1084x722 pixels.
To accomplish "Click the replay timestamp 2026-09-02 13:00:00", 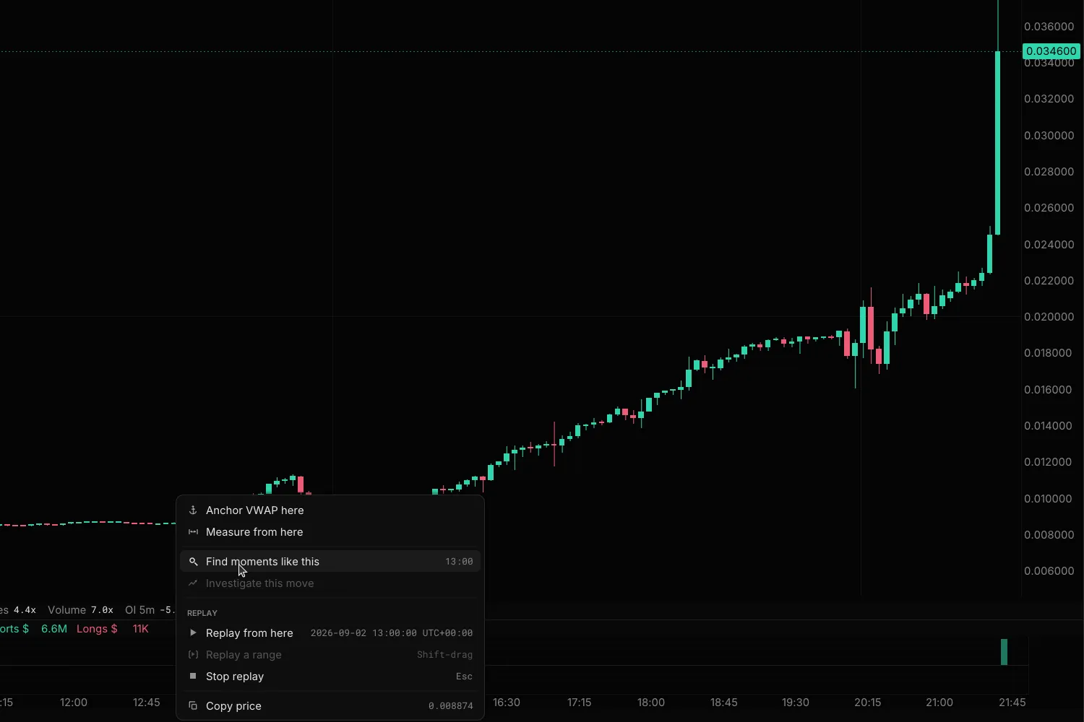I will click(392, 633).
